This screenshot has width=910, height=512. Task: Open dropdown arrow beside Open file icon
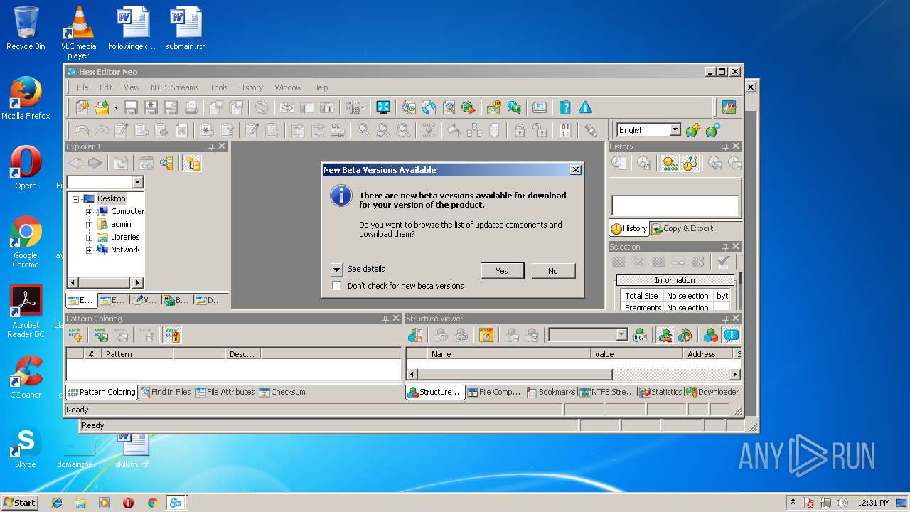(115, 108)
